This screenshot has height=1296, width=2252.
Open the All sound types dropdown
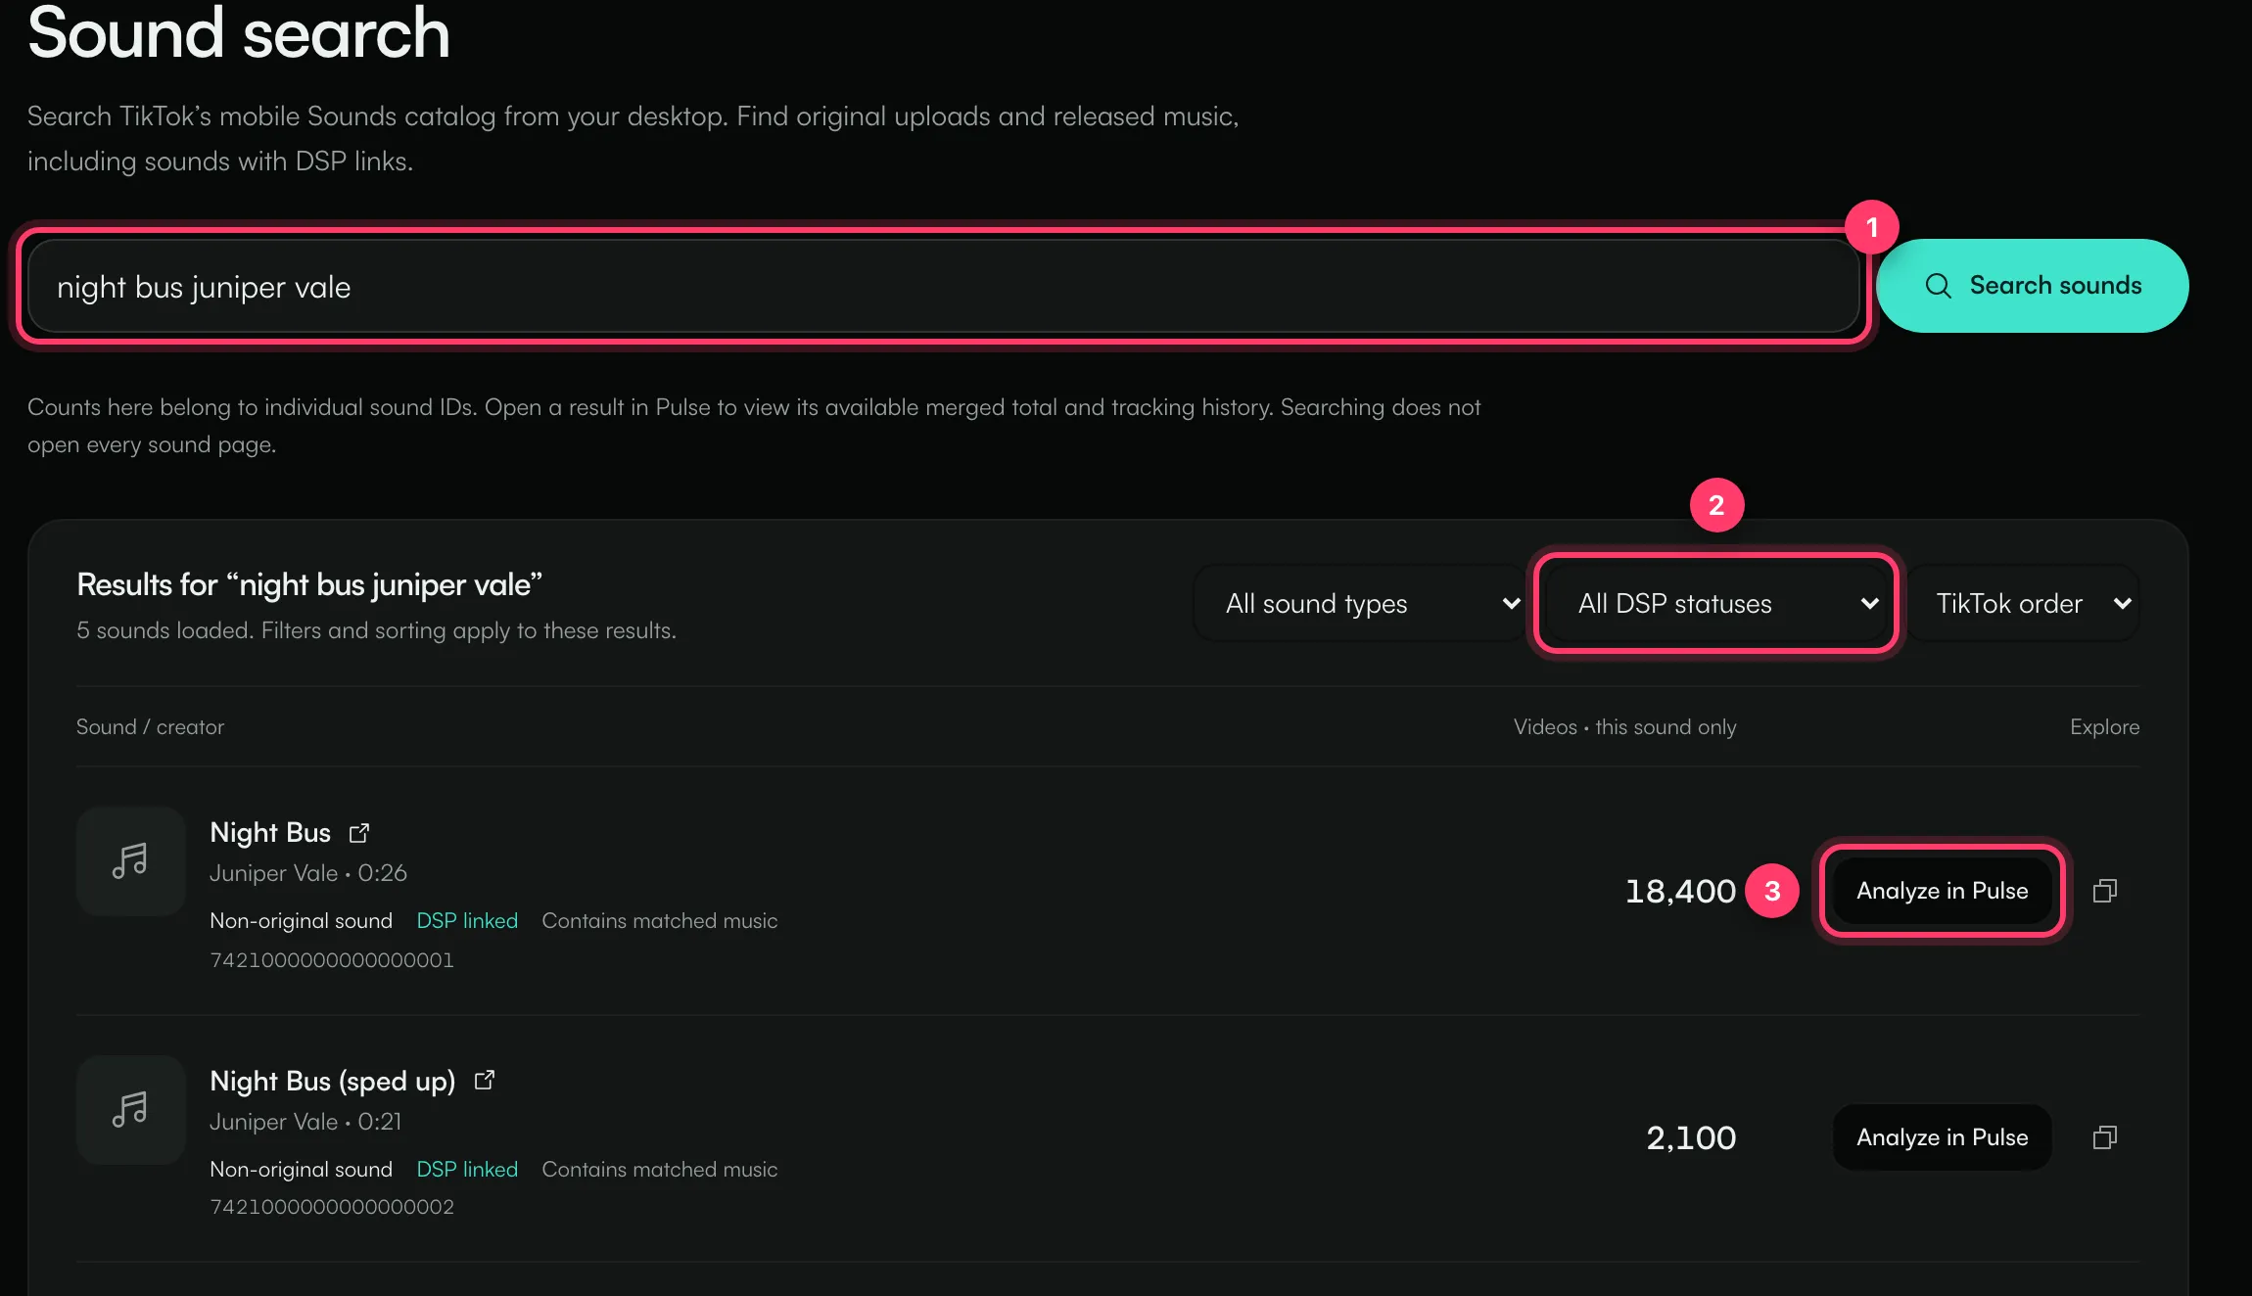(x=1359, y=604)
